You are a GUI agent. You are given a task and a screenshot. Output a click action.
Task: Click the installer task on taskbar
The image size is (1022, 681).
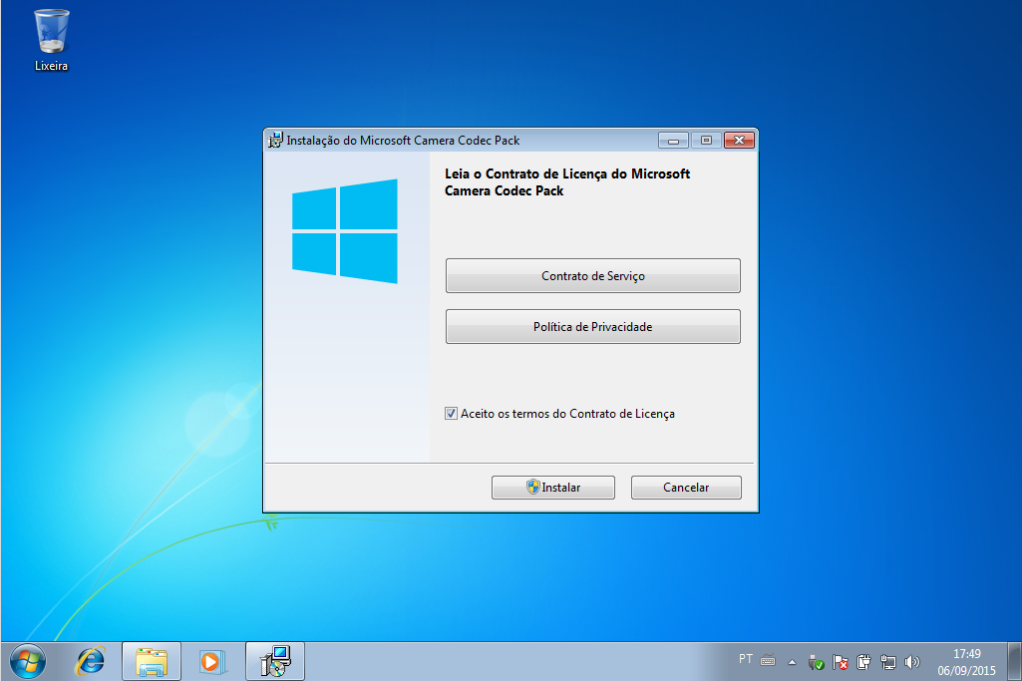(x=275, y=661)
